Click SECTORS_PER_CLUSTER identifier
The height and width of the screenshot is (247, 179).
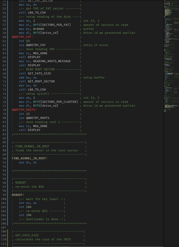coord(59,102)
